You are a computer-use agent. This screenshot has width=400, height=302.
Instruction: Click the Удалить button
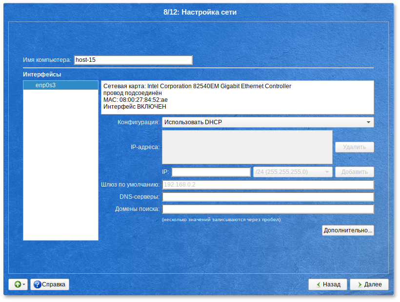pyautogui.click(x=355, y=147)
